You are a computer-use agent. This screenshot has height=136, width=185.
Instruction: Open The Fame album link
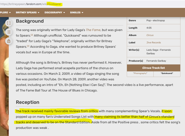point(93,30)
